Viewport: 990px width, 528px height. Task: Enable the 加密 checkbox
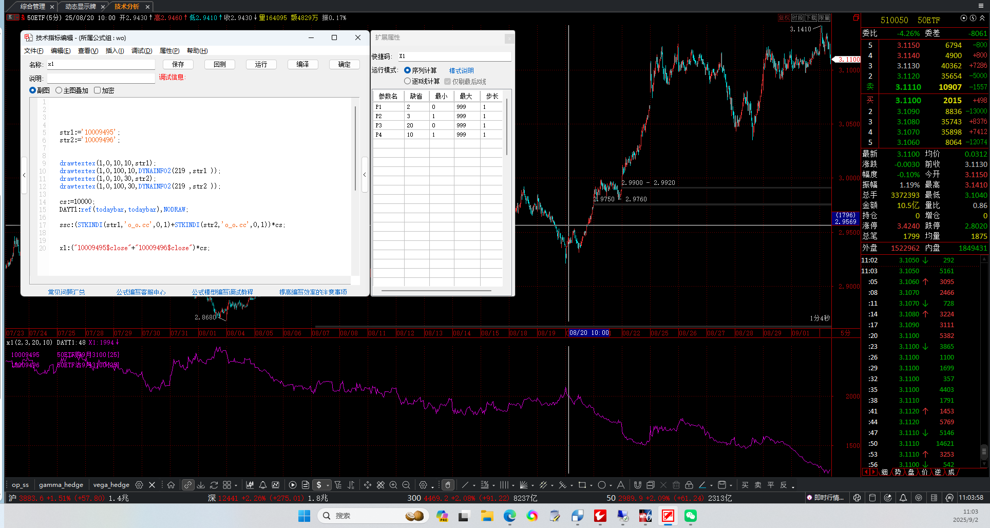[x=97, y=90]
